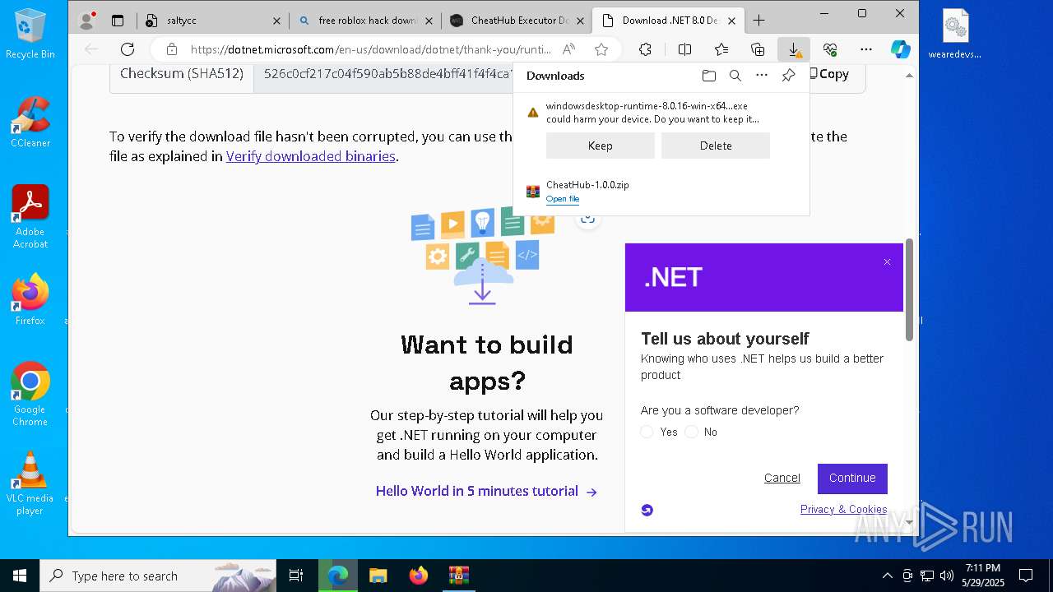Open Browser essentials heart icon
Image resolution: width=1053 pixels, height=592 pixels.
830,49
